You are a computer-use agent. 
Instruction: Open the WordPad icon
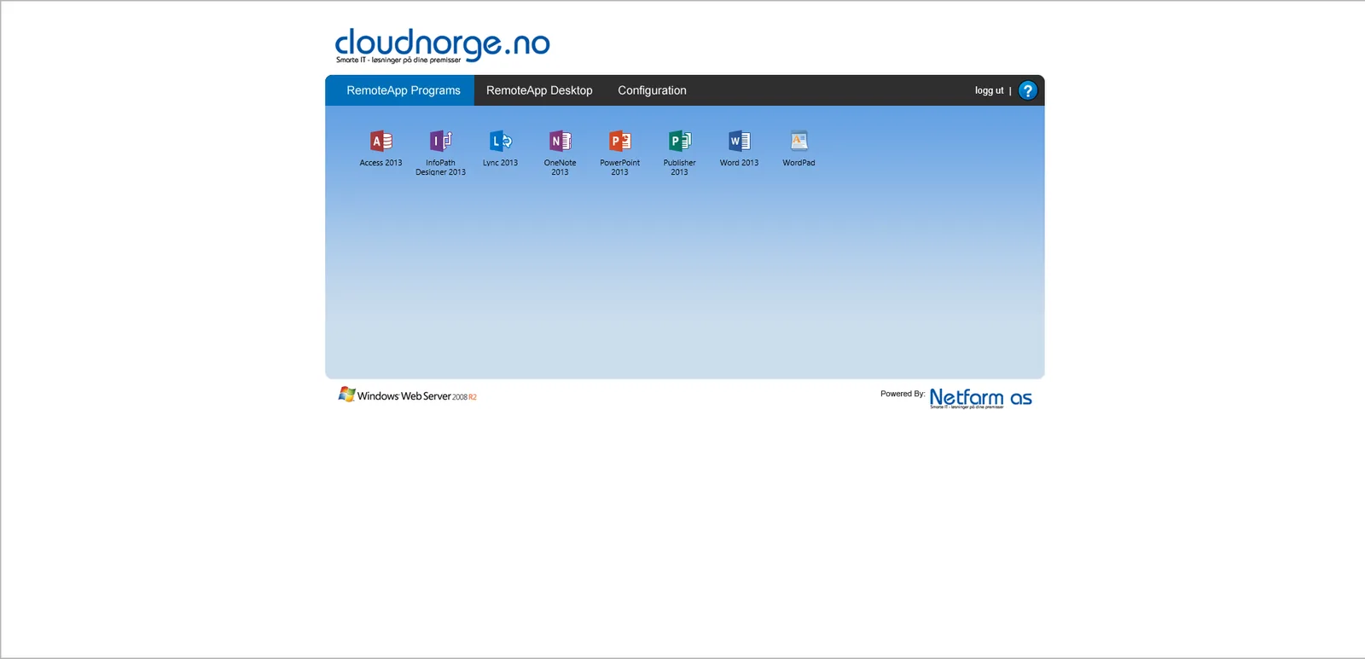799,142
